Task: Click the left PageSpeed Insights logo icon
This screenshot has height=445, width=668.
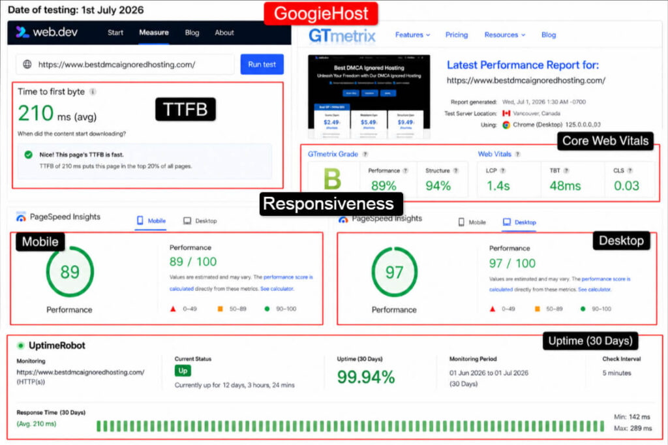Action: 21,217
